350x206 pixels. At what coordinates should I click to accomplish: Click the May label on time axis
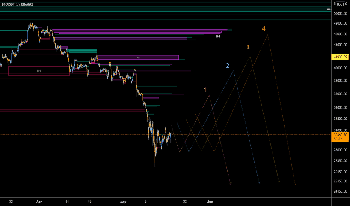[123, 202]
